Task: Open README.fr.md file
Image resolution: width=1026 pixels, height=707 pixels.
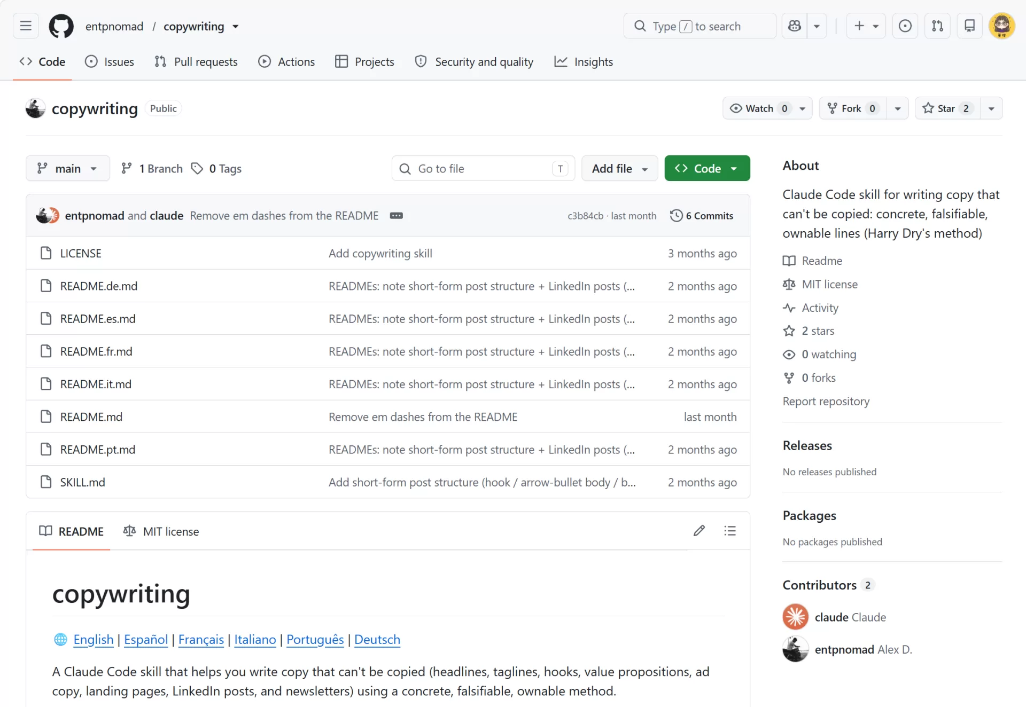Action: click(x=96, y=351)
